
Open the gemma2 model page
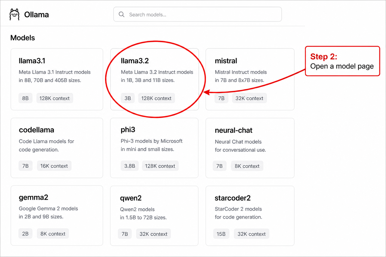pyautogui.click(x=57, y=216)
